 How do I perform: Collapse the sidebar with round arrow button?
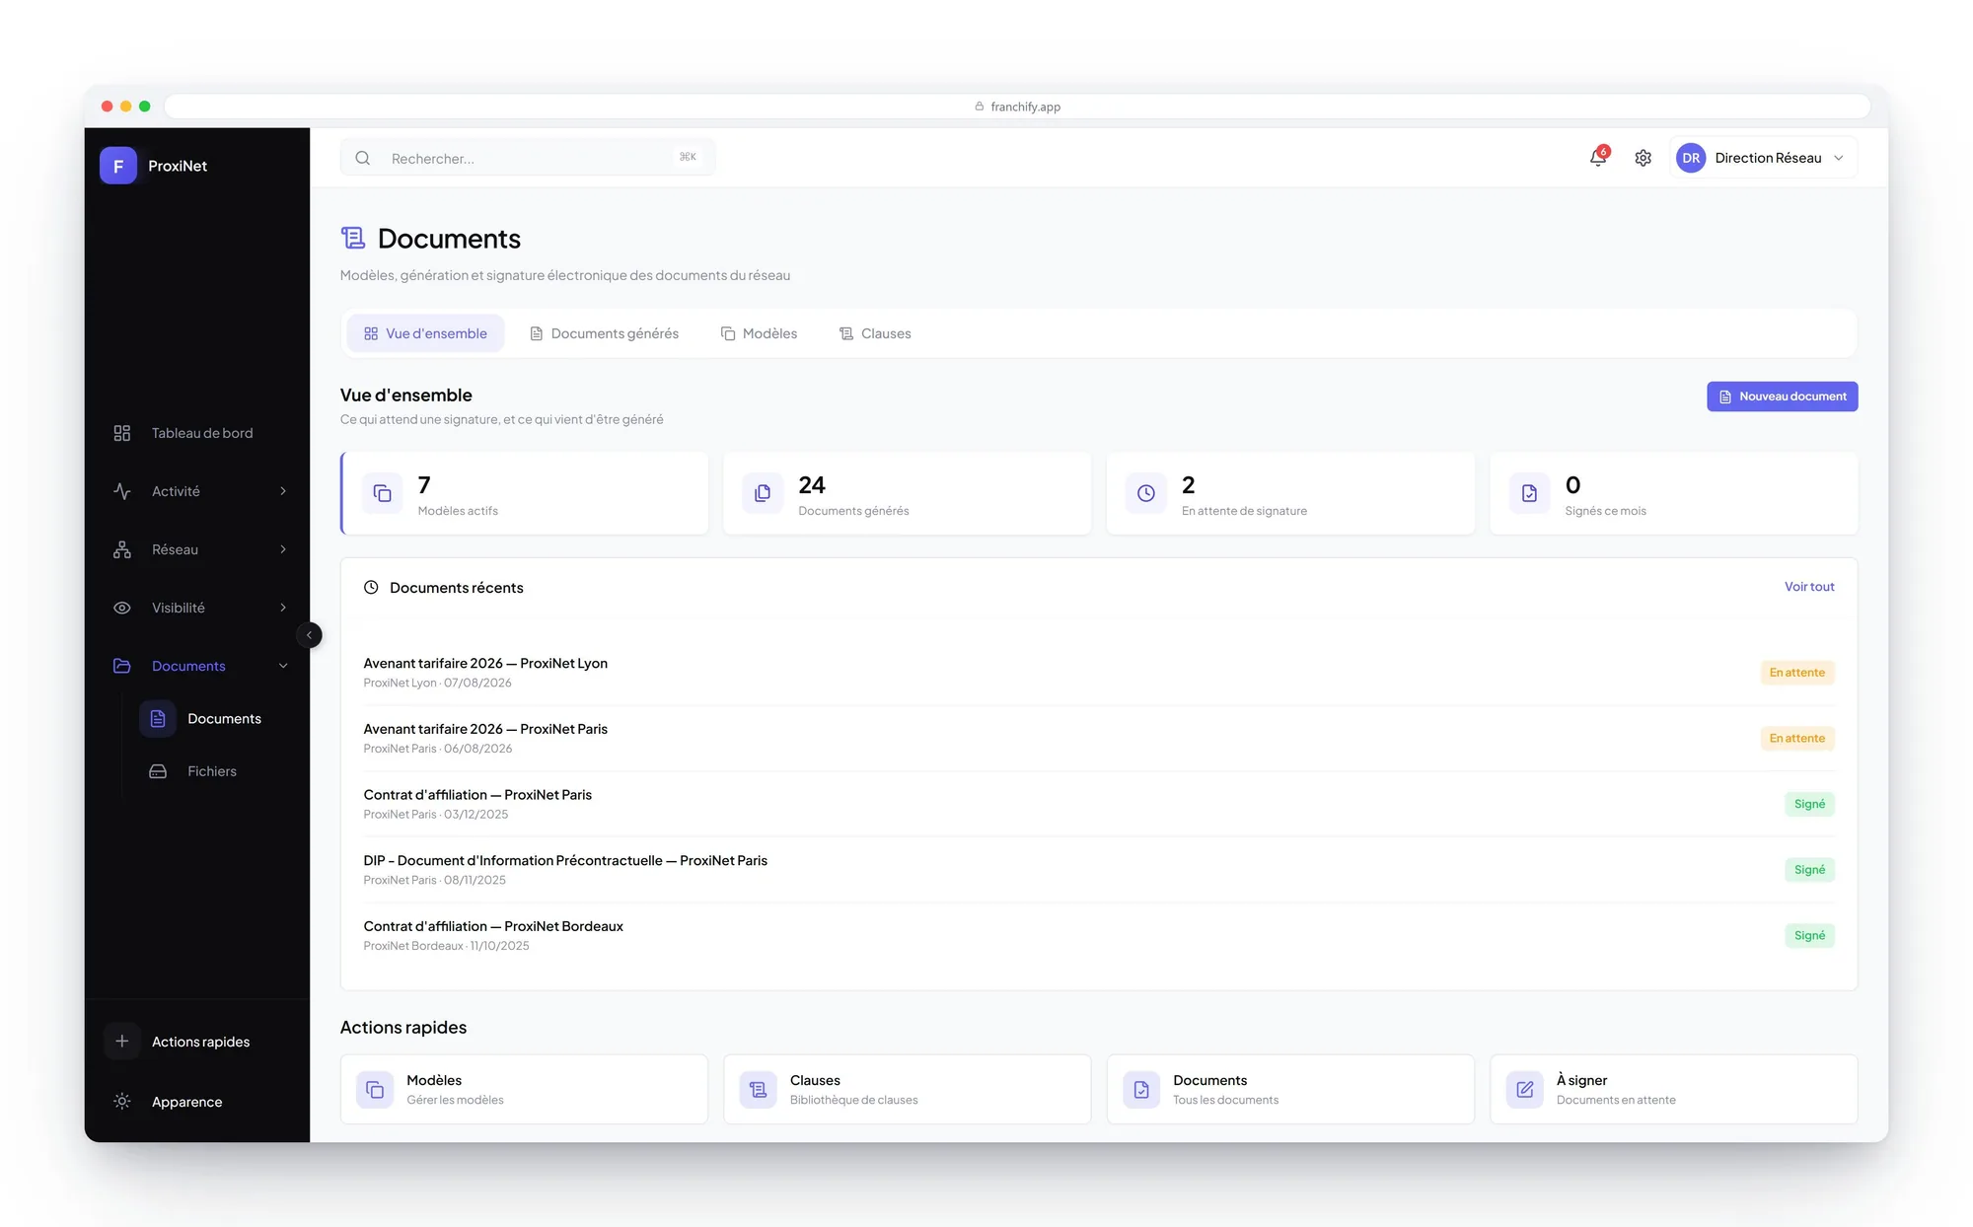309,635
